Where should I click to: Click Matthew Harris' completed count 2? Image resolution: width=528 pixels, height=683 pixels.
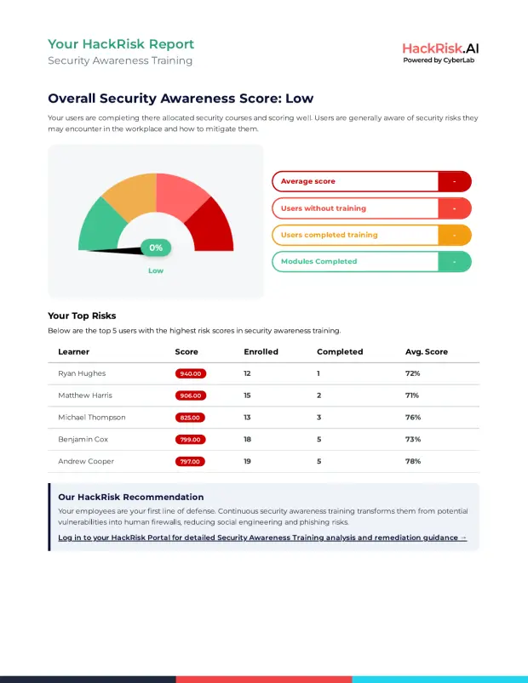319,395
